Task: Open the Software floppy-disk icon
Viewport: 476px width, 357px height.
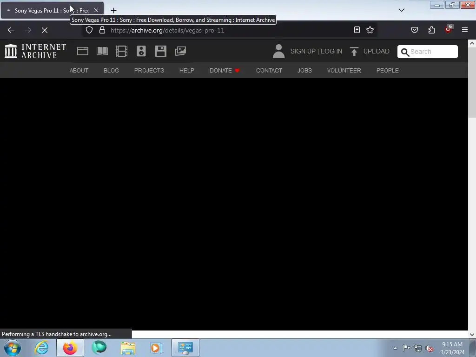Action: coord(160,51)
